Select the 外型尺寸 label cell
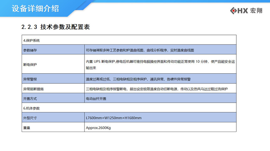 tap(30, 118)
